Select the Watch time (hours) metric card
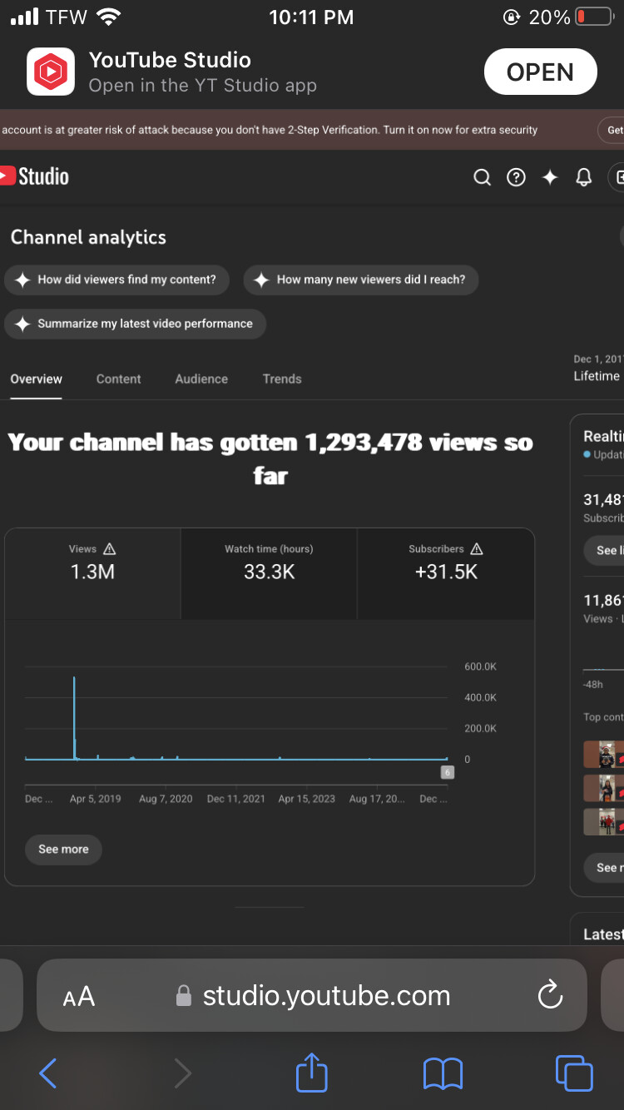This screenshot has width=624, height=1110. click(269, 573)
